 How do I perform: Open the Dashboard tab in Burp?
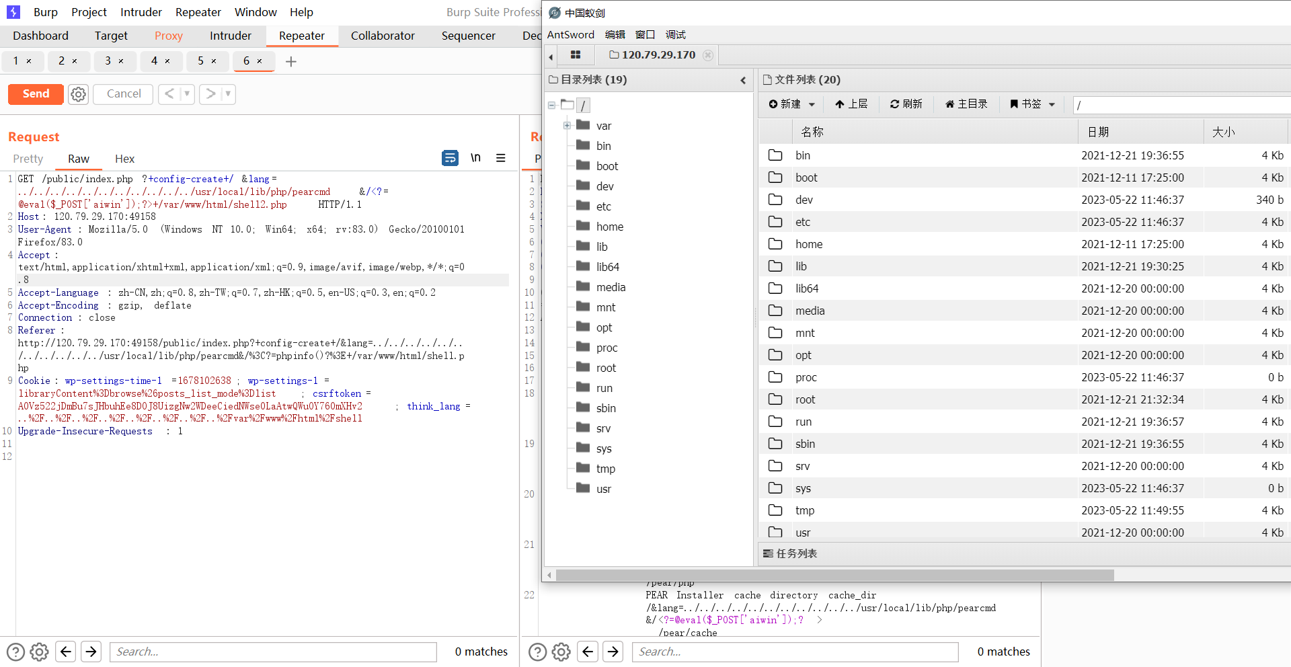coord(40,36)
